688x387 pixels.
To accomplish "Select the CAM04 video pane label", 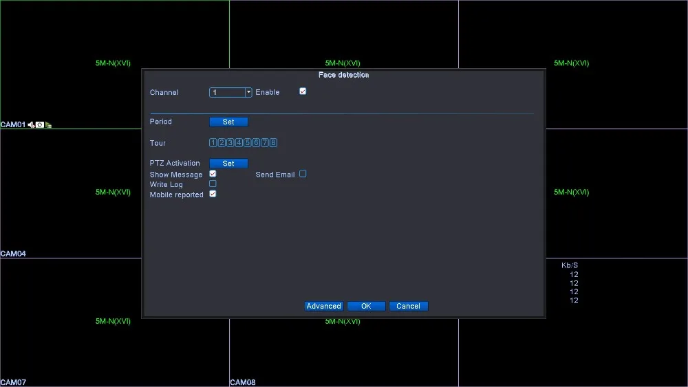I will [13, 254].
